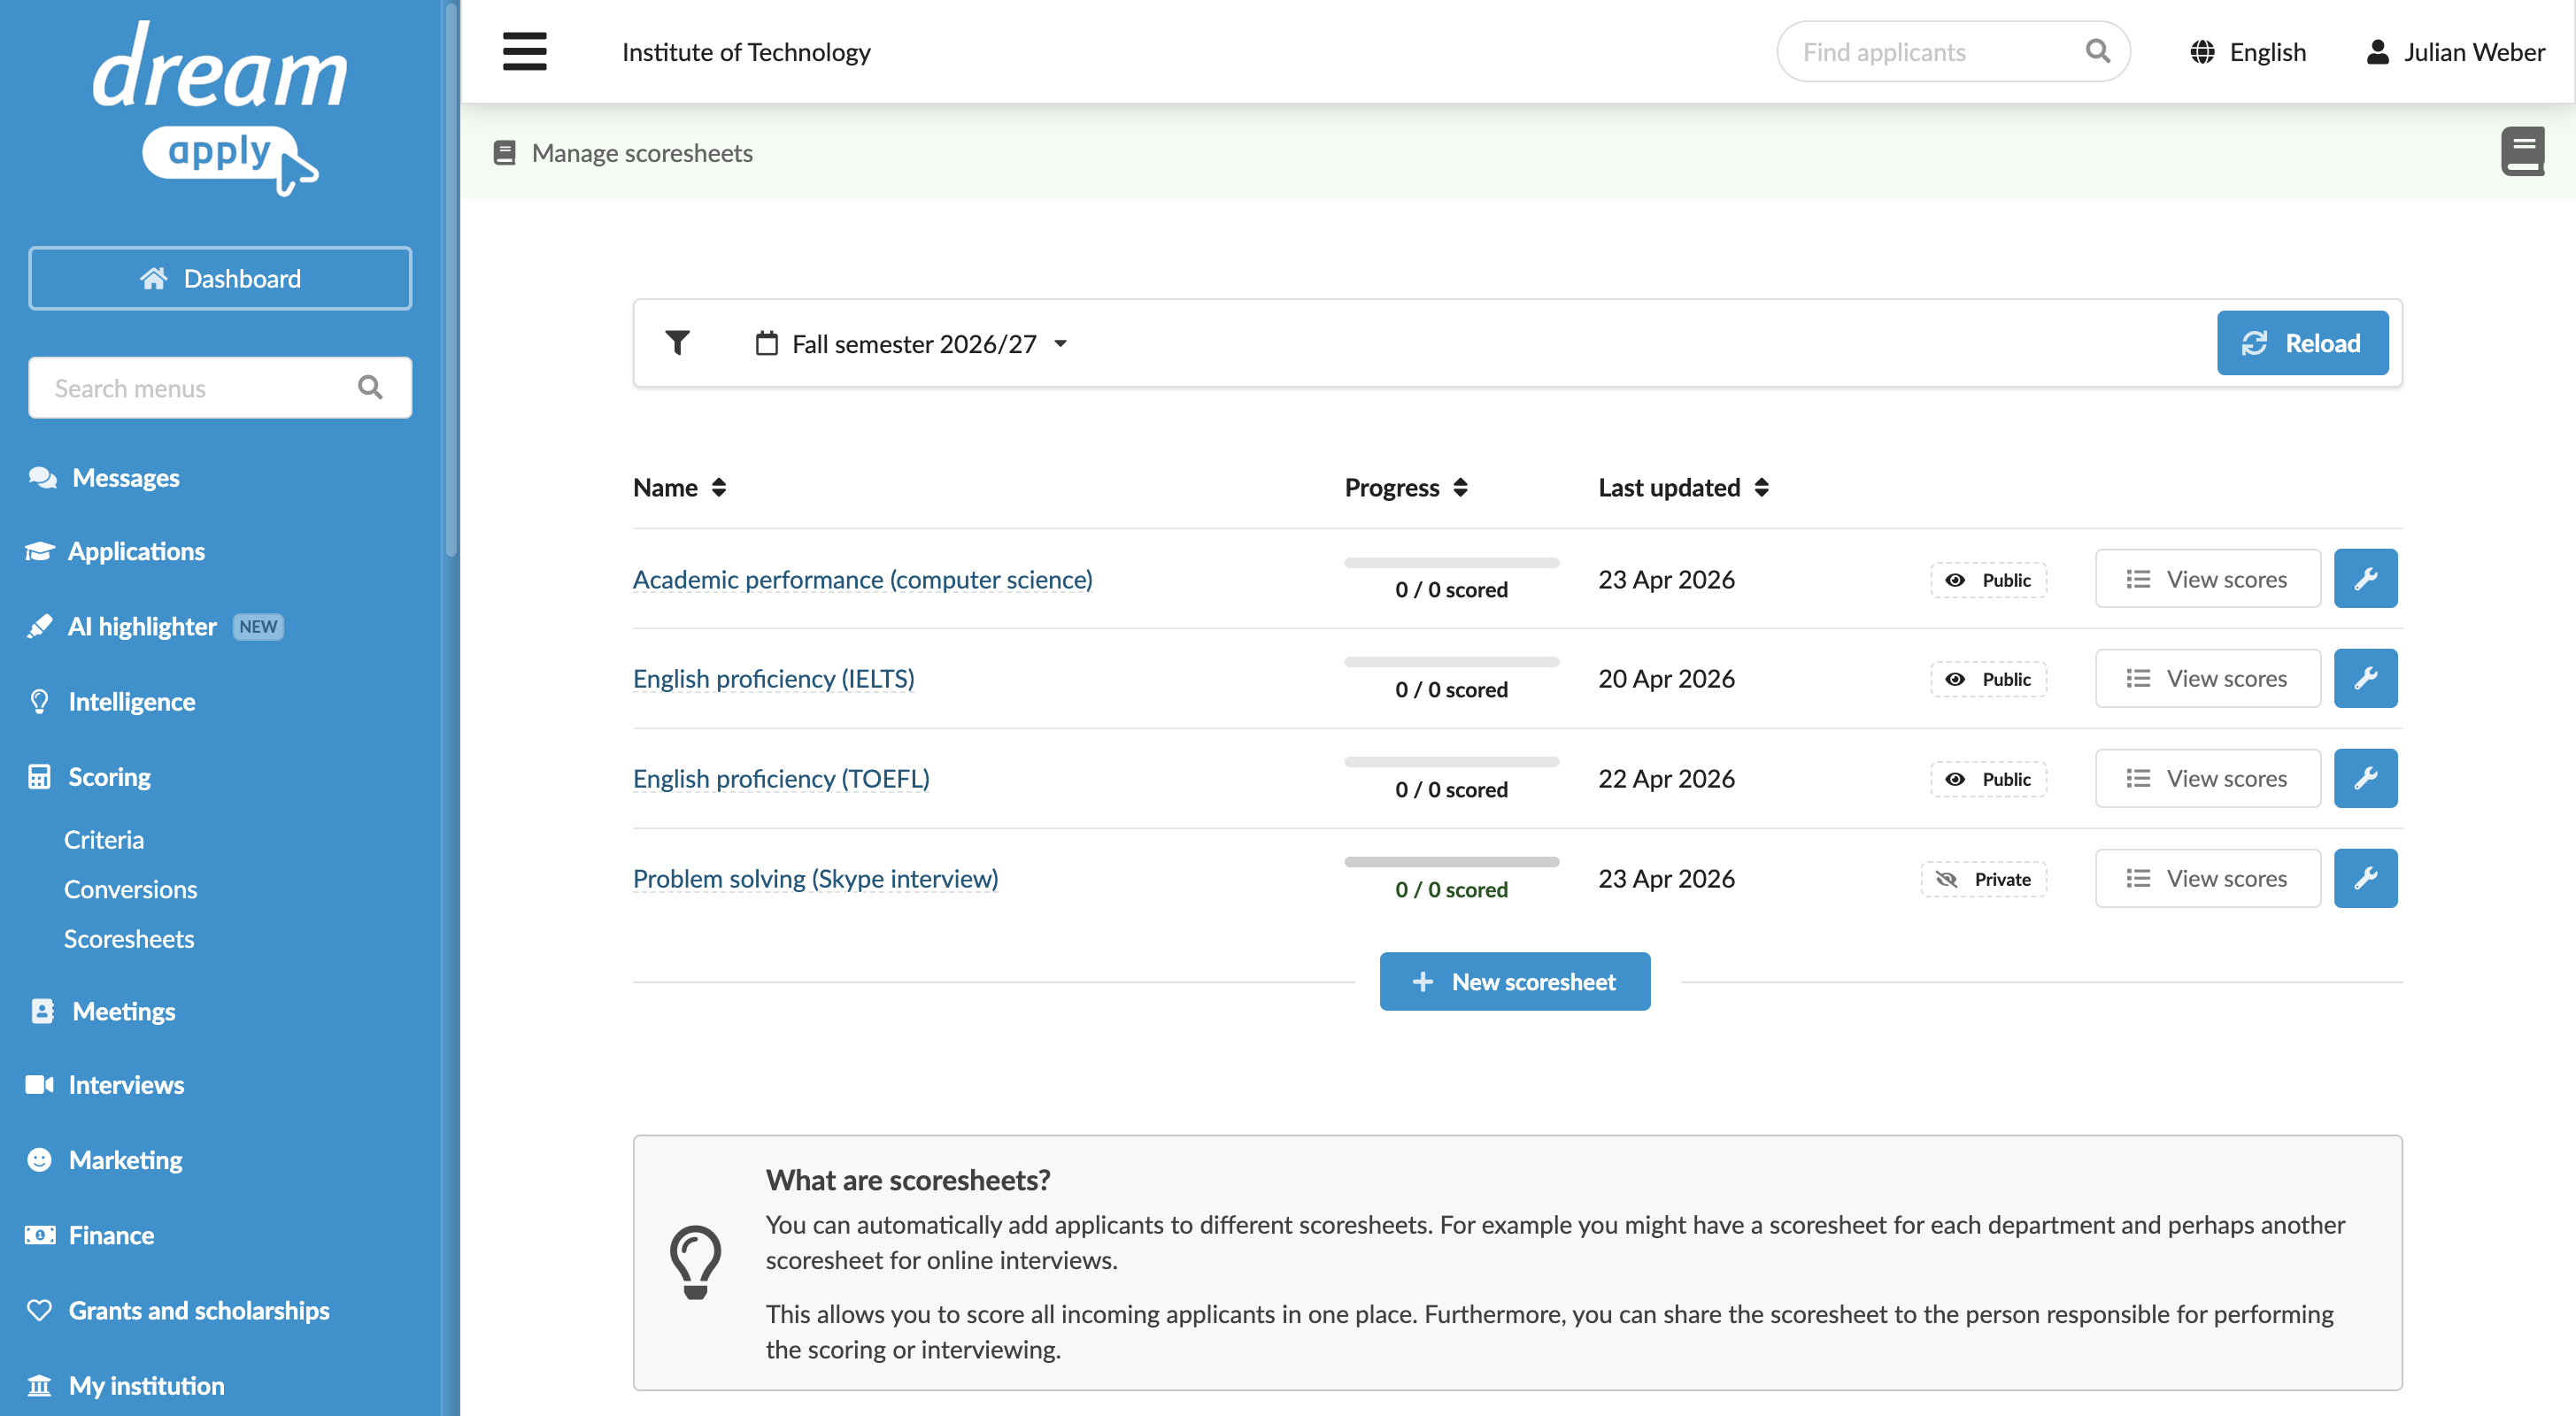2576x1416 pixels.
Task: Click the progress bar for IELTS scoresheet
Action: click(x=1451, y=662)
